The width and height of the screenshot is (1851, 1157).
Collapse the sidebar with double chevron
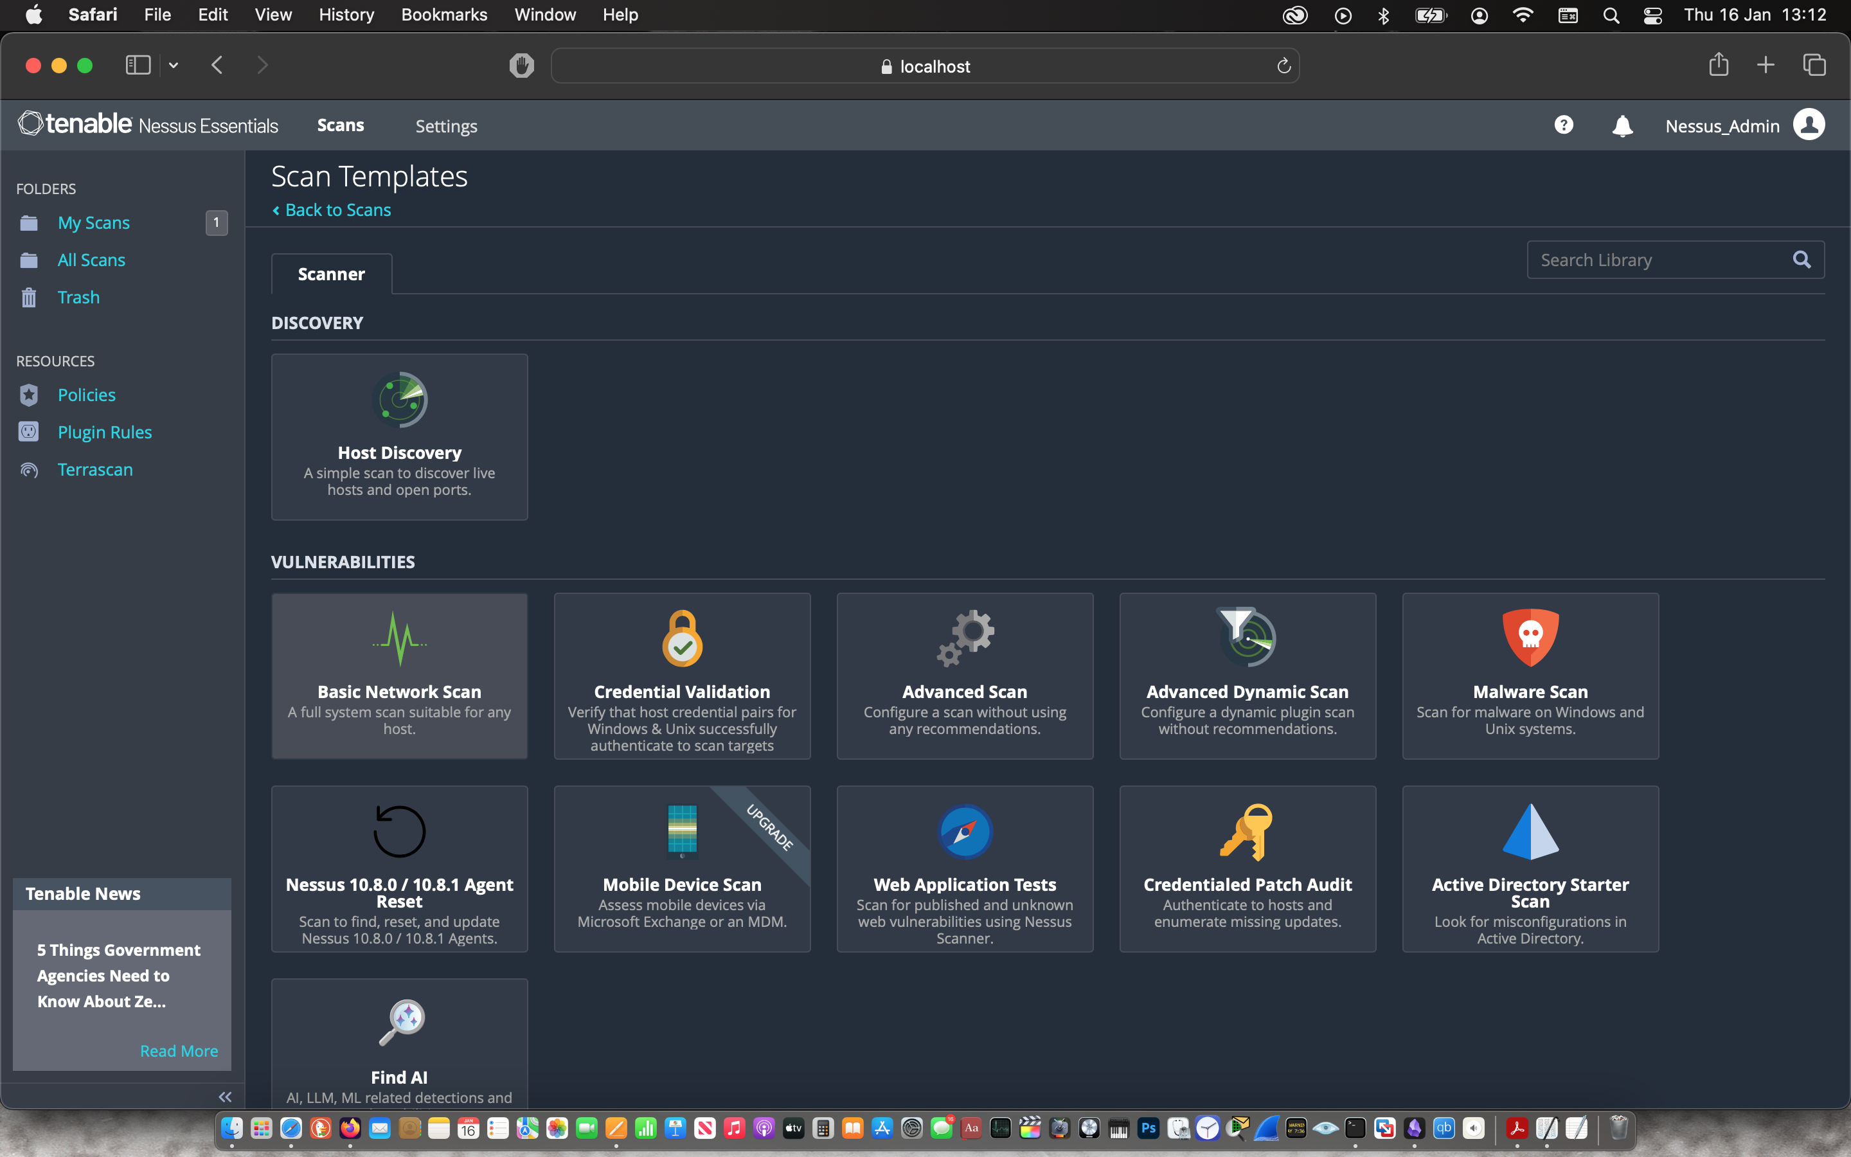tap(225, 1097)
